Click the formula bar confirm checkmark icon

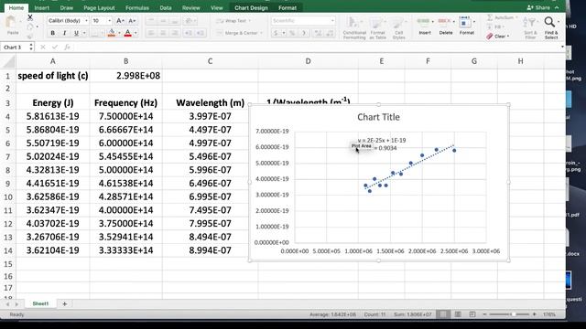point(55,47)
